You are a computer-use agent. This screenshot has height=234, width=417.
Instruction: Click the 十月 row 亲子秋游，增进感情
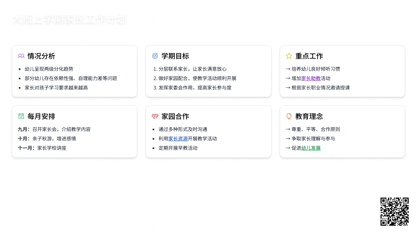pyautogui.click(x=47, y=139)
